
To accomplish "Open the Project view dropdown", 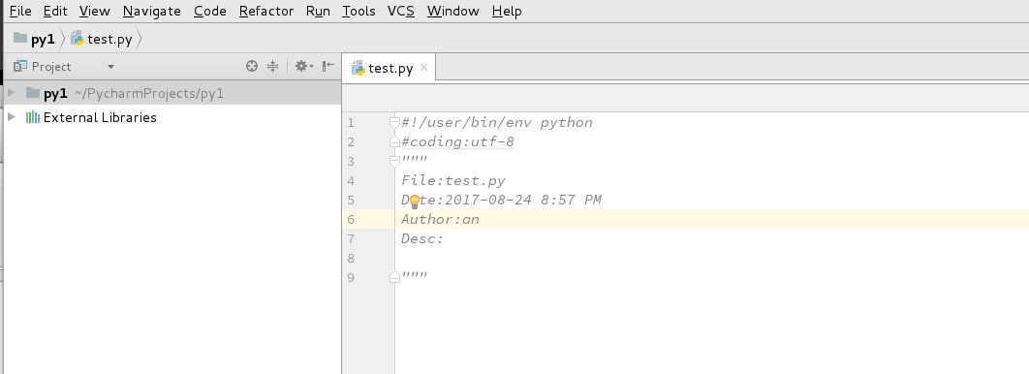I will [x=110, y=66].
